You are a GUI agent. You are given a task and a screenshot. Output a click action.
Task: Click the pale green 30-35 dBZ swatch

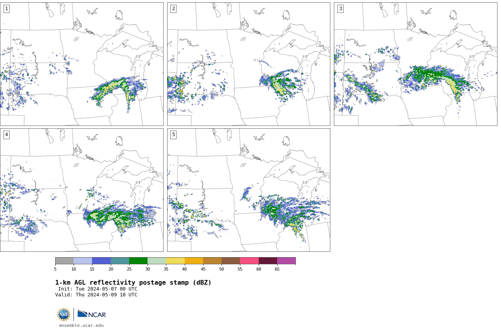coord(157,261)
